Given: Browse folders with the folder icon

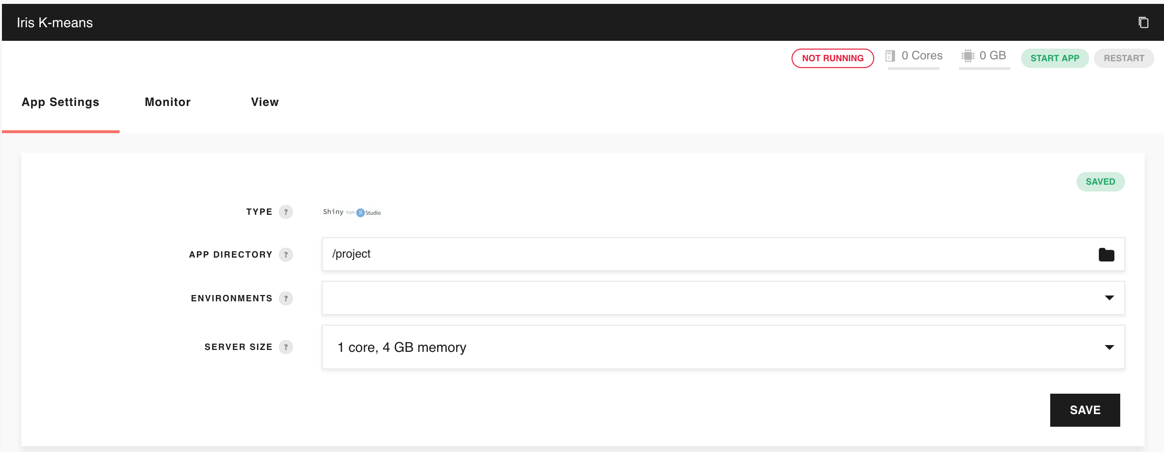Looking at the screenshot, I should pyautogui.click(x=1106, y=255).
